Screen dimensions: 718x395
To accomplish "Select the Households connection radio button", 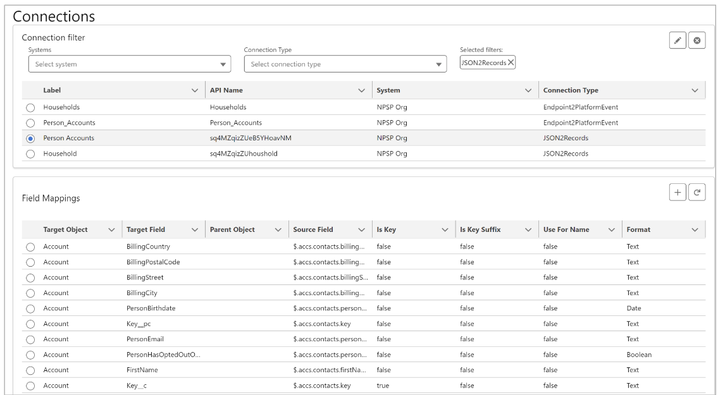I will [x=30, y=107].
